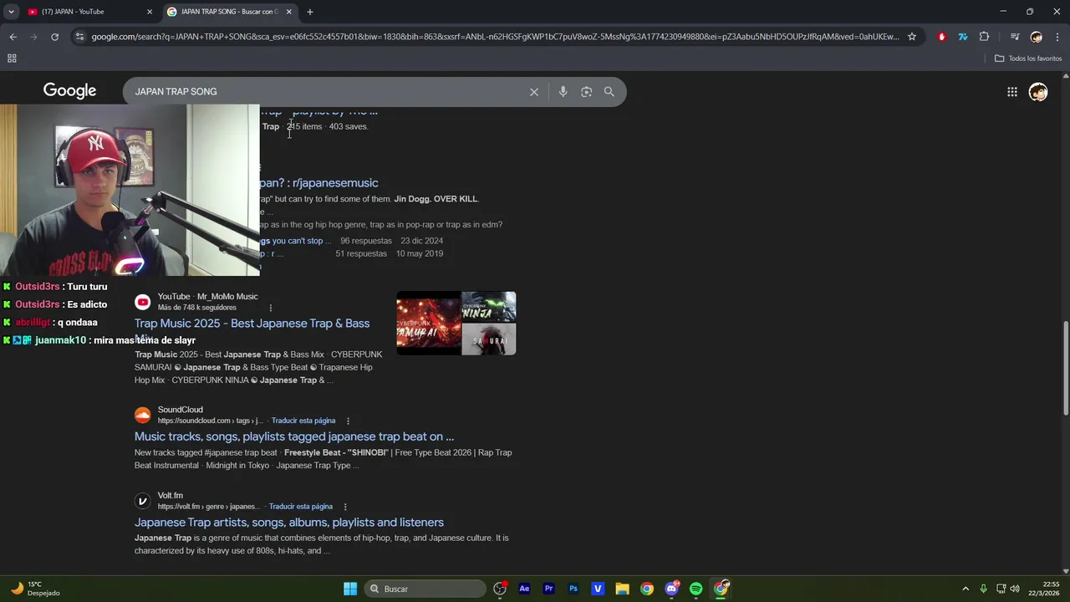Open the Google account avatar

[x=1038, y=92]
